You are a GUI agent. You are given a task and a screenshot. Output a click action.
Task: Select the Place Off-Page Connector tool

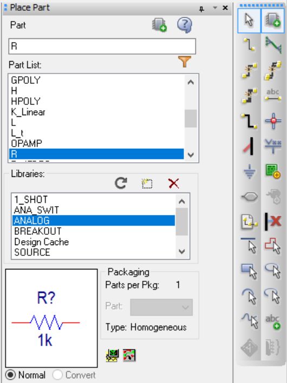click(249, 222)
